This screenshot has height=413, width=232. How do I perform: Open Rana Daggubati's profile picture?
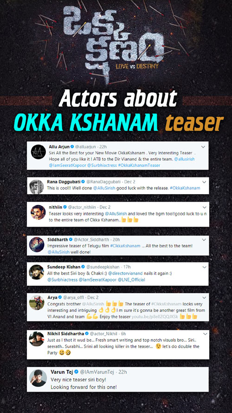tap(36, 187)
